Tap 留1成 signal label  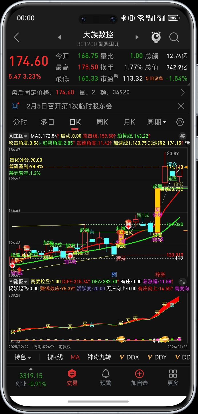(x=143, y=215)
